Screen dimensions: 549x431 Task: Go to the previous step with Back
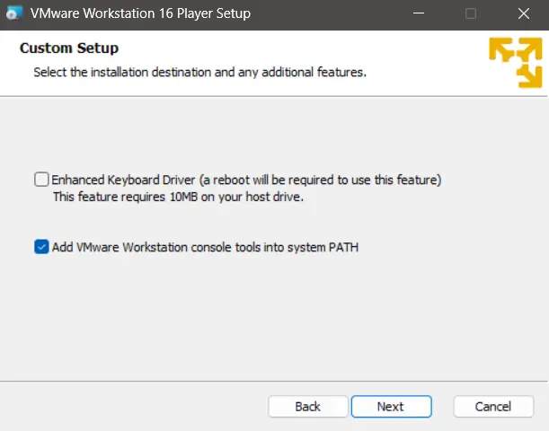click(x=307, y=407)
